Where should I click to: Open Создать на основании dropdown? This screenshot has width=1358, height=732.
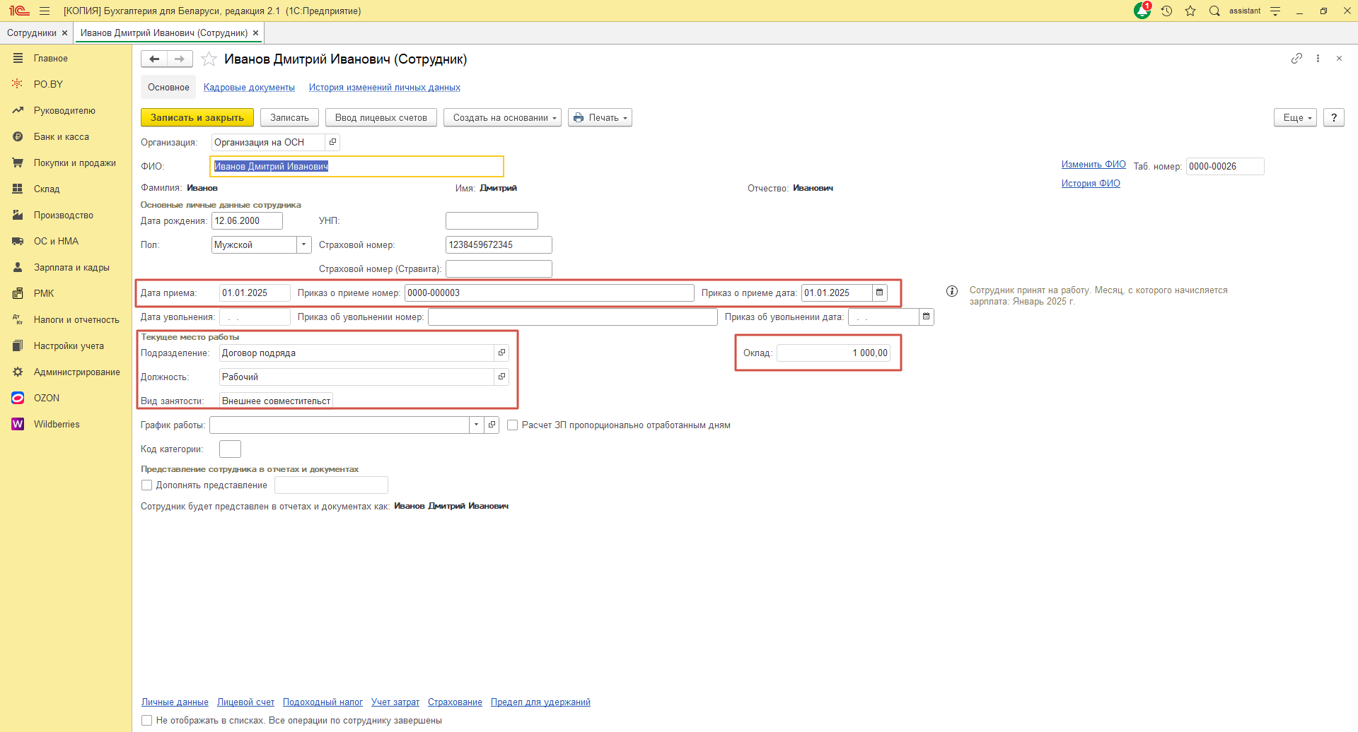click(x=502, y=118)
